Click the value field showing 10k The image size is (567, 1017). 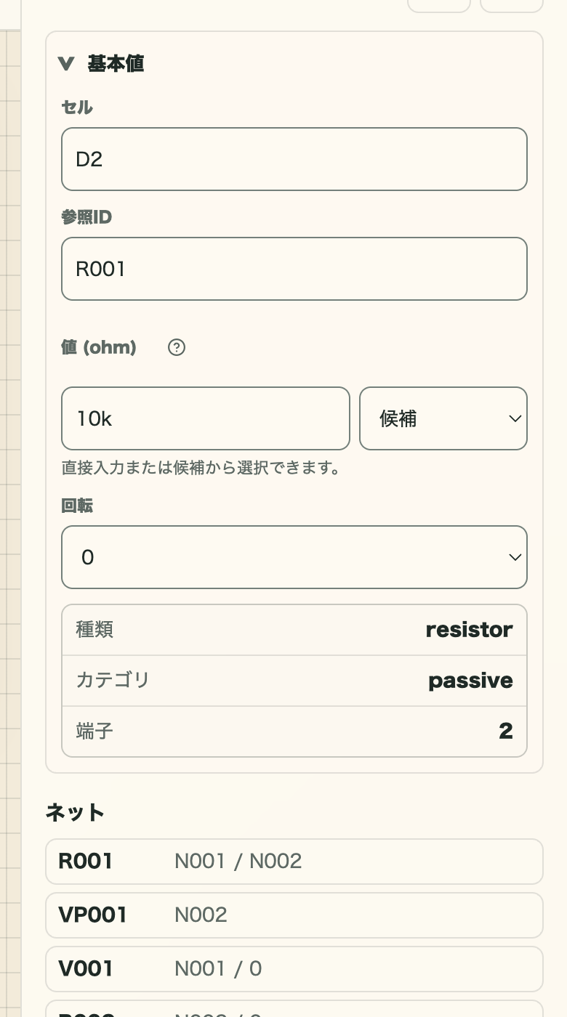click(206, 418)
